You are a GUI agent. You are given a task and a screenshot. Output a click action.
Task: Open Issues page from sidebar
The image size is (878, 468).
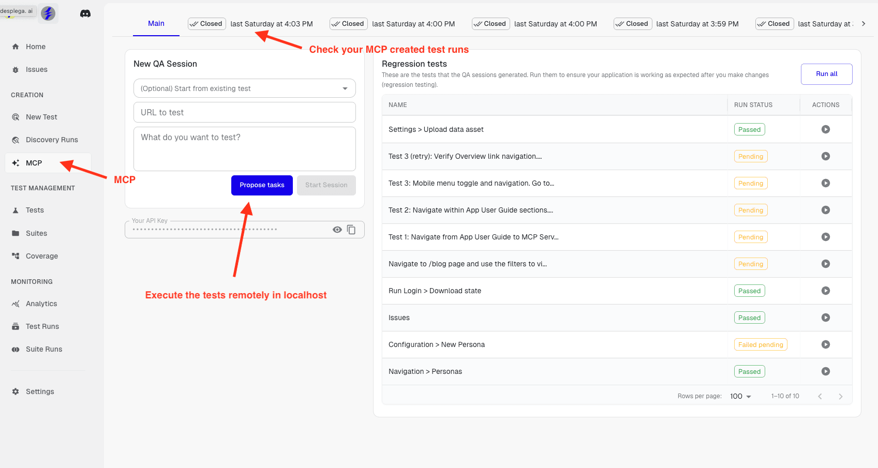pos(36,69)
